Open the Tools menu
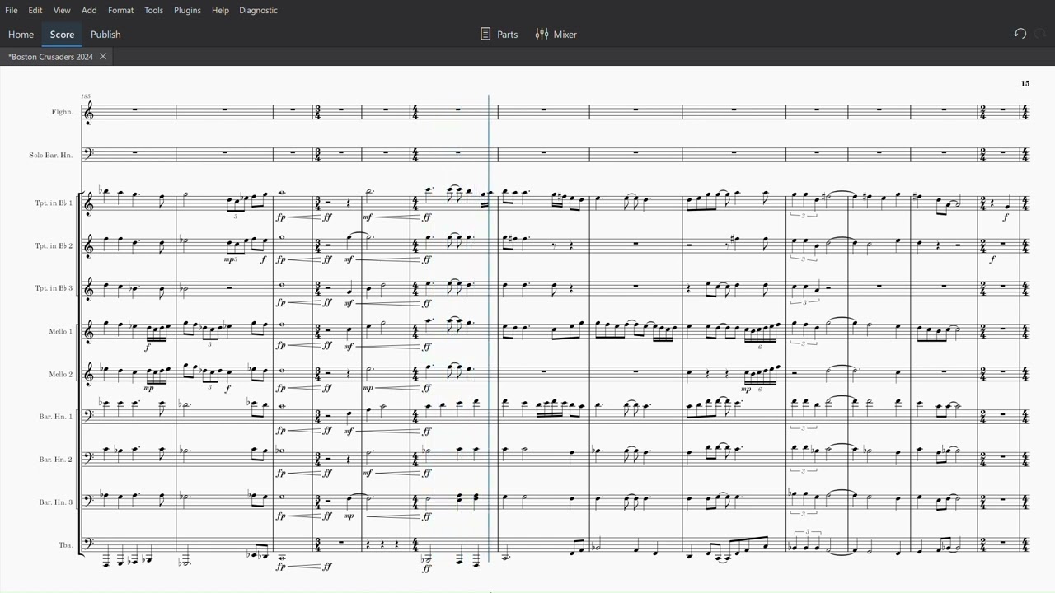1055x593 pixels. click(x=153, y=10)
